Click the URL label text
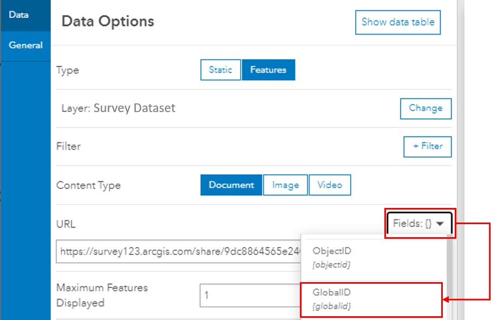Viewport: 491px width, 320px height. (x=66, y=223)
